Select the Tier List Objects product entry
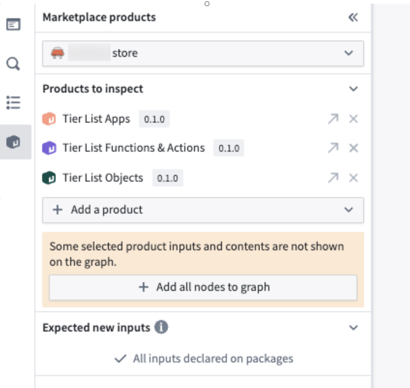The width and height of the screenshot is (410, 388). [x=103, y=178]
